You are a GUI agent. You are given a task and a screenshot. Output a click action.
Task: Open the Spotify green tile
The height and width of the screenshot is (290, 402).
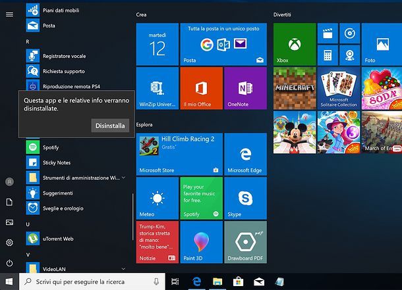pyautogui.click(x=202, y=198)
